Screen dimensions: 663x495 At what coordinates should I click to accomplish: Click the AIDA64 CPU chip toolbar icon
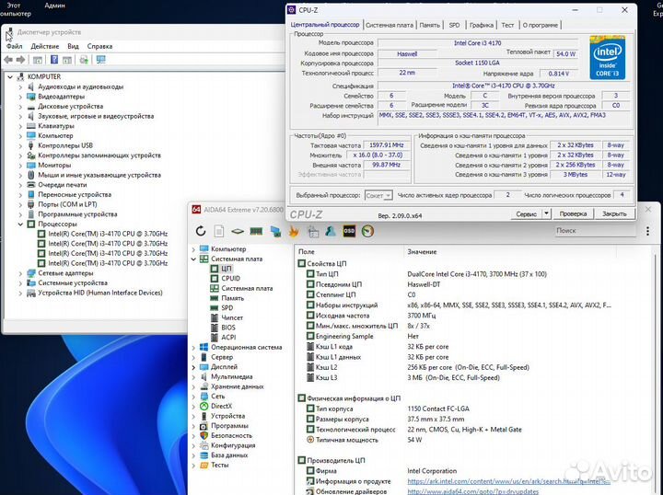238,231
